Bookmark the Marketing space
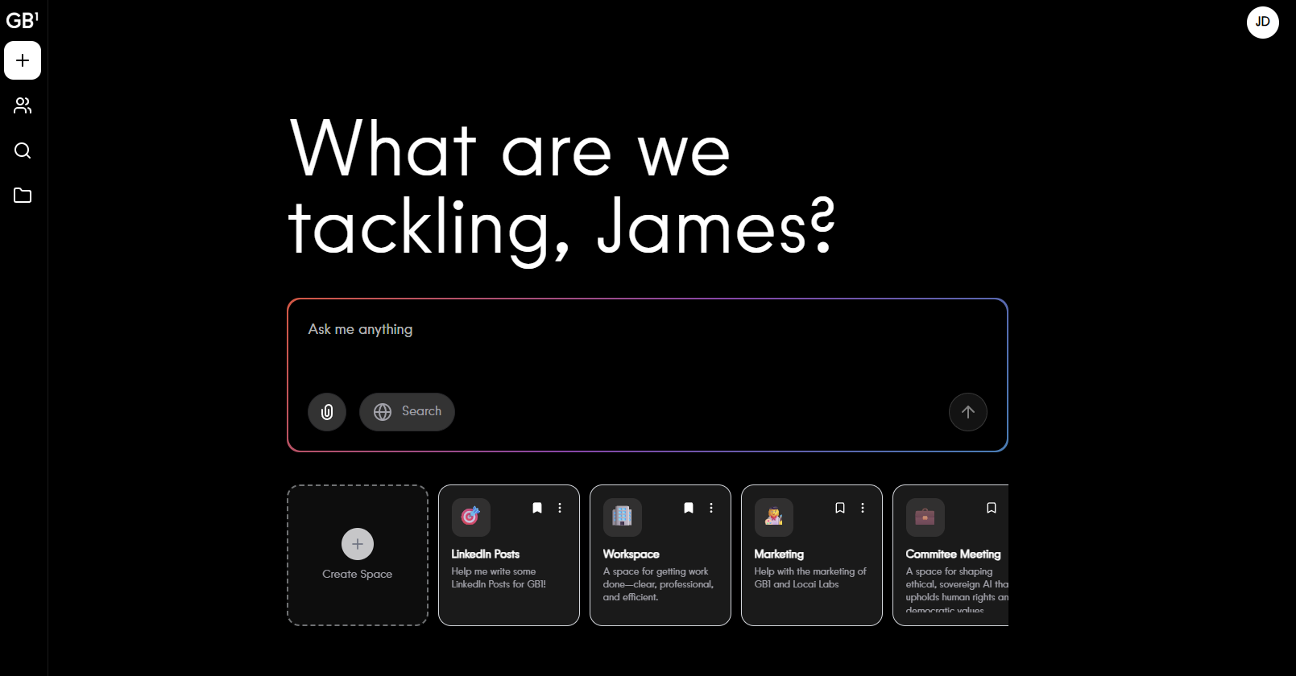The image size is (1296, 676). click(840, 508)
